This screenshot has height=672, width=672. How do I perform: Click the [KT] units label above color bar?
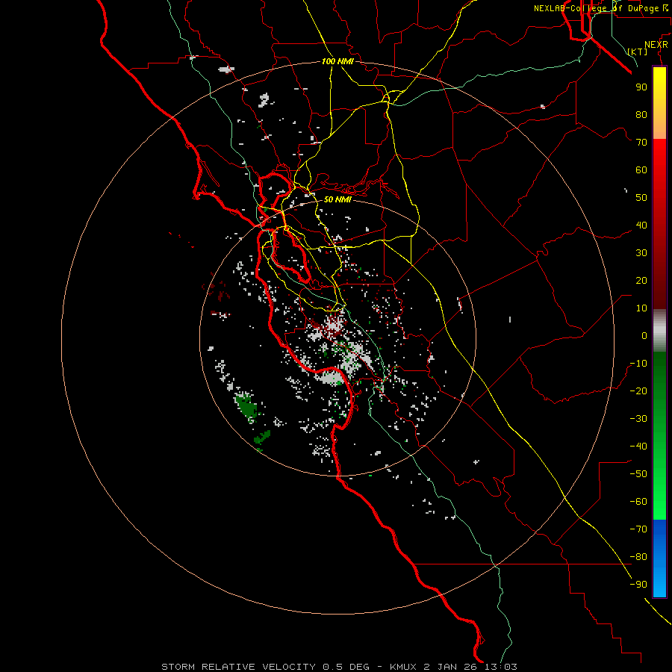(638, 52)
